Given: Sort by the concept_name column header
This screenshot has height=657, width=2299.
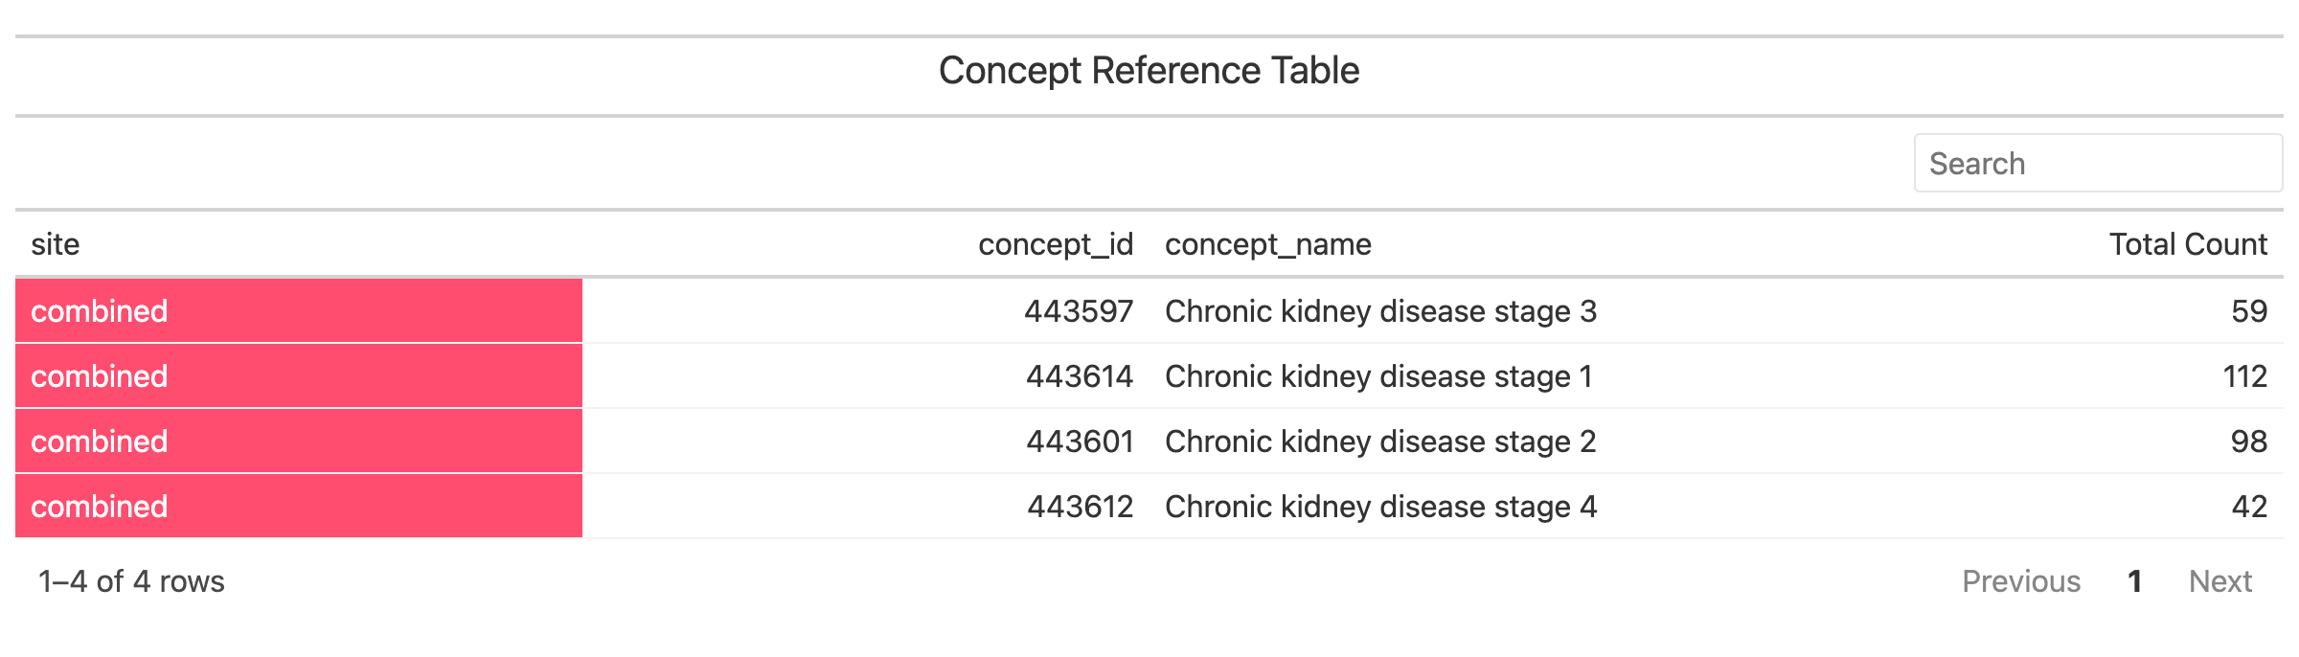Looking at the screenshot, I should point(1267,244).
